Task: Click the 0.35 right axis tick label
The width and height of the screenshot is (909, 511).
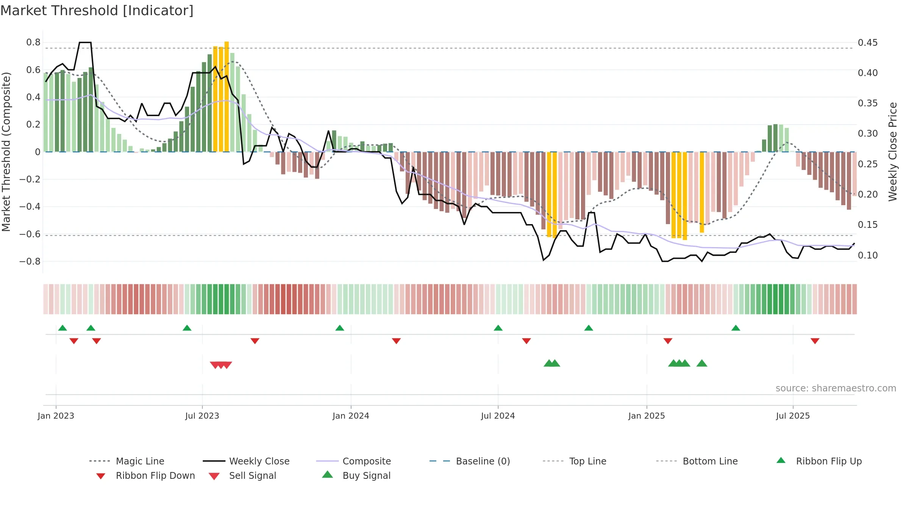Action: pos(868,103)
